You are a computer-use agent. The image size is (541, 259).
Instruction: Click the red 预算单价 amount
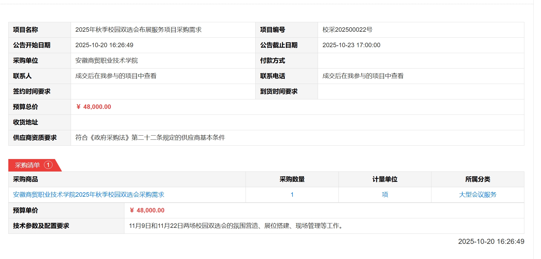click(x=147, y=210)
